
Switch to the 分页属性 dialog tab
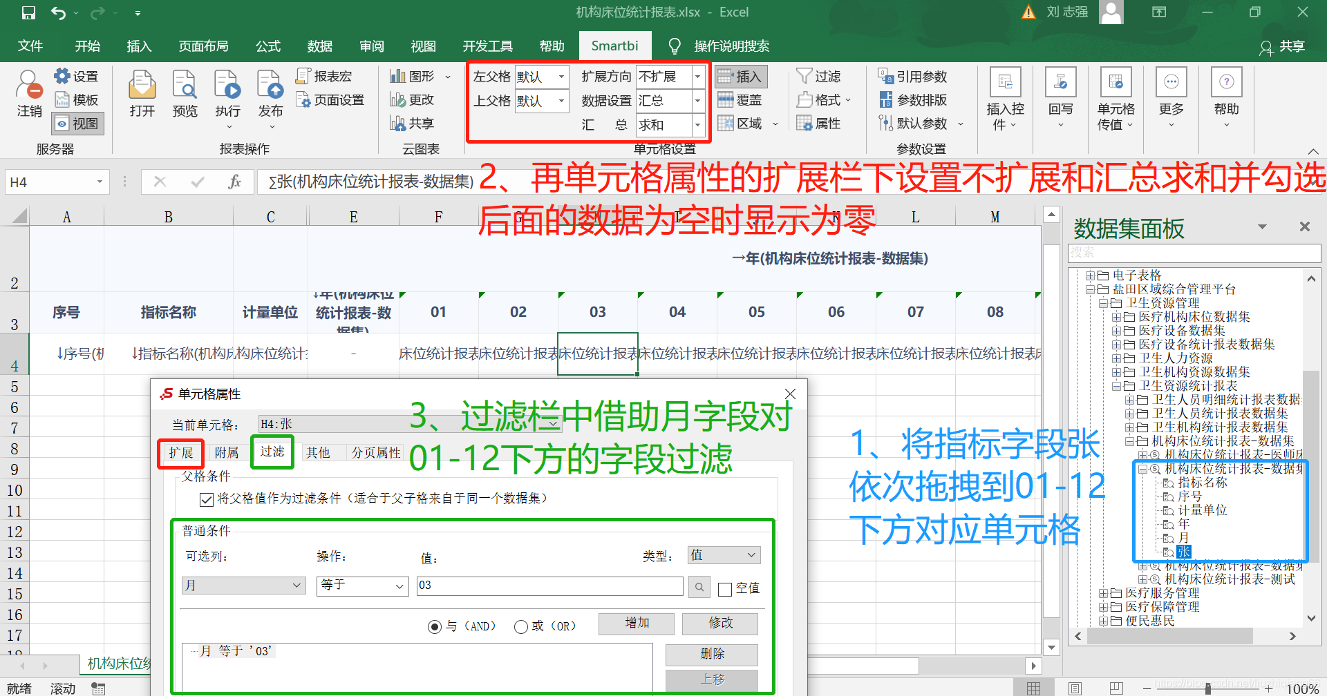[376, 453]
